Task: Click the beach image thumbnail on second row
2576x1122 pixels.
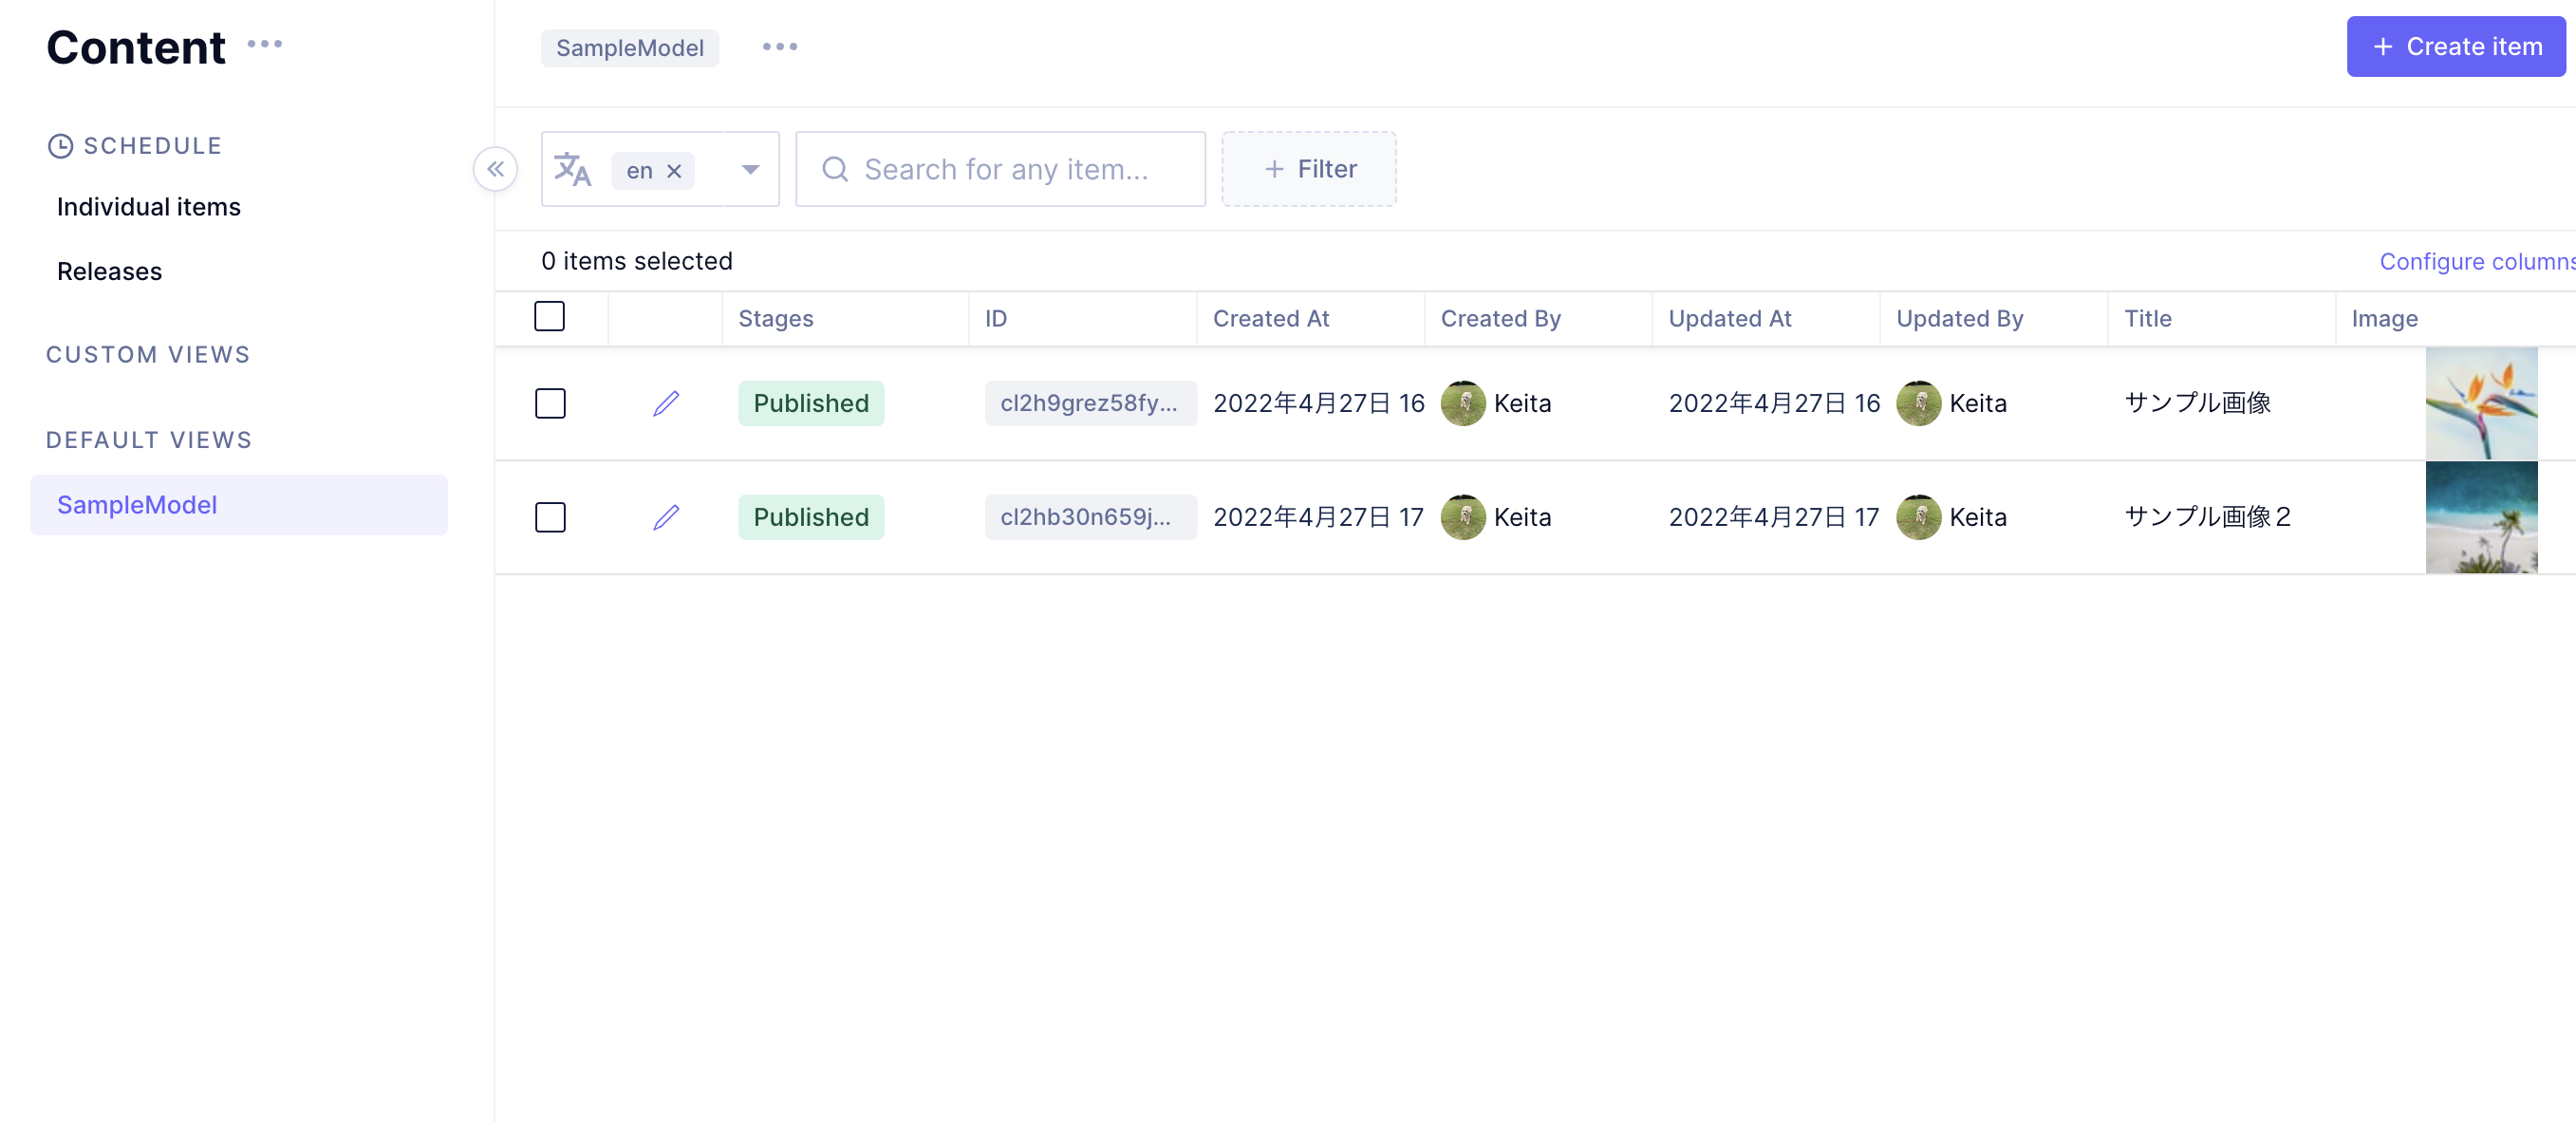Action: pos(2482,517)
